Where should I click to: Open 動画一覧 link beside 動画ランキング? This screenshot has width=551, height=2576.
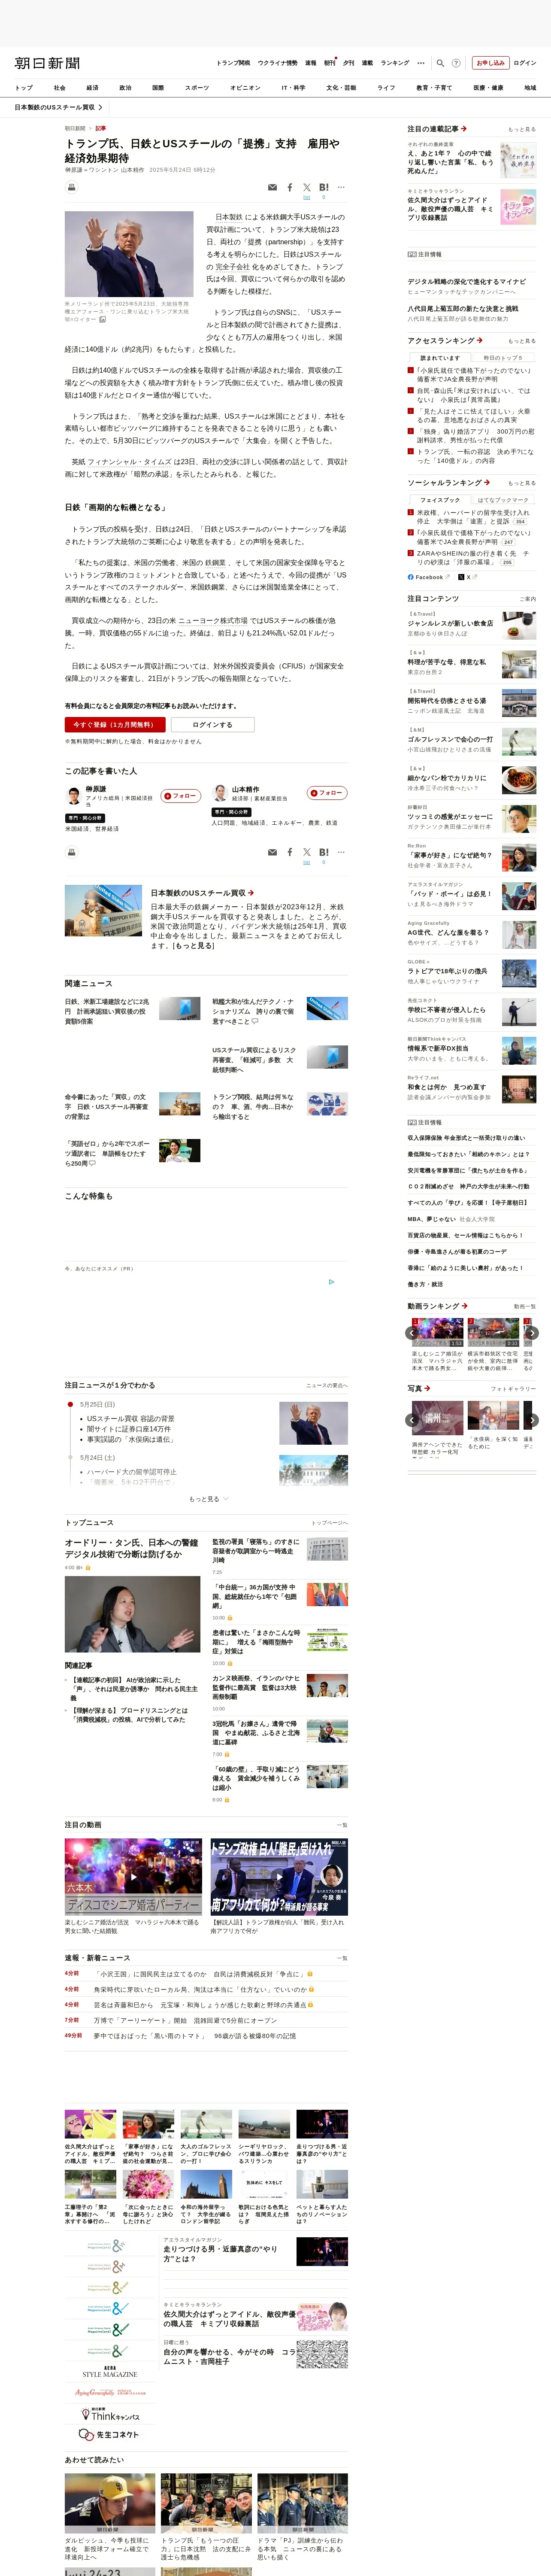tap(525, 1306)
